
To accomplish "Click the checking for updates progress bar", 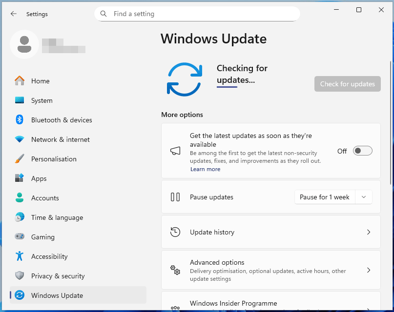I will coord(227,87).
